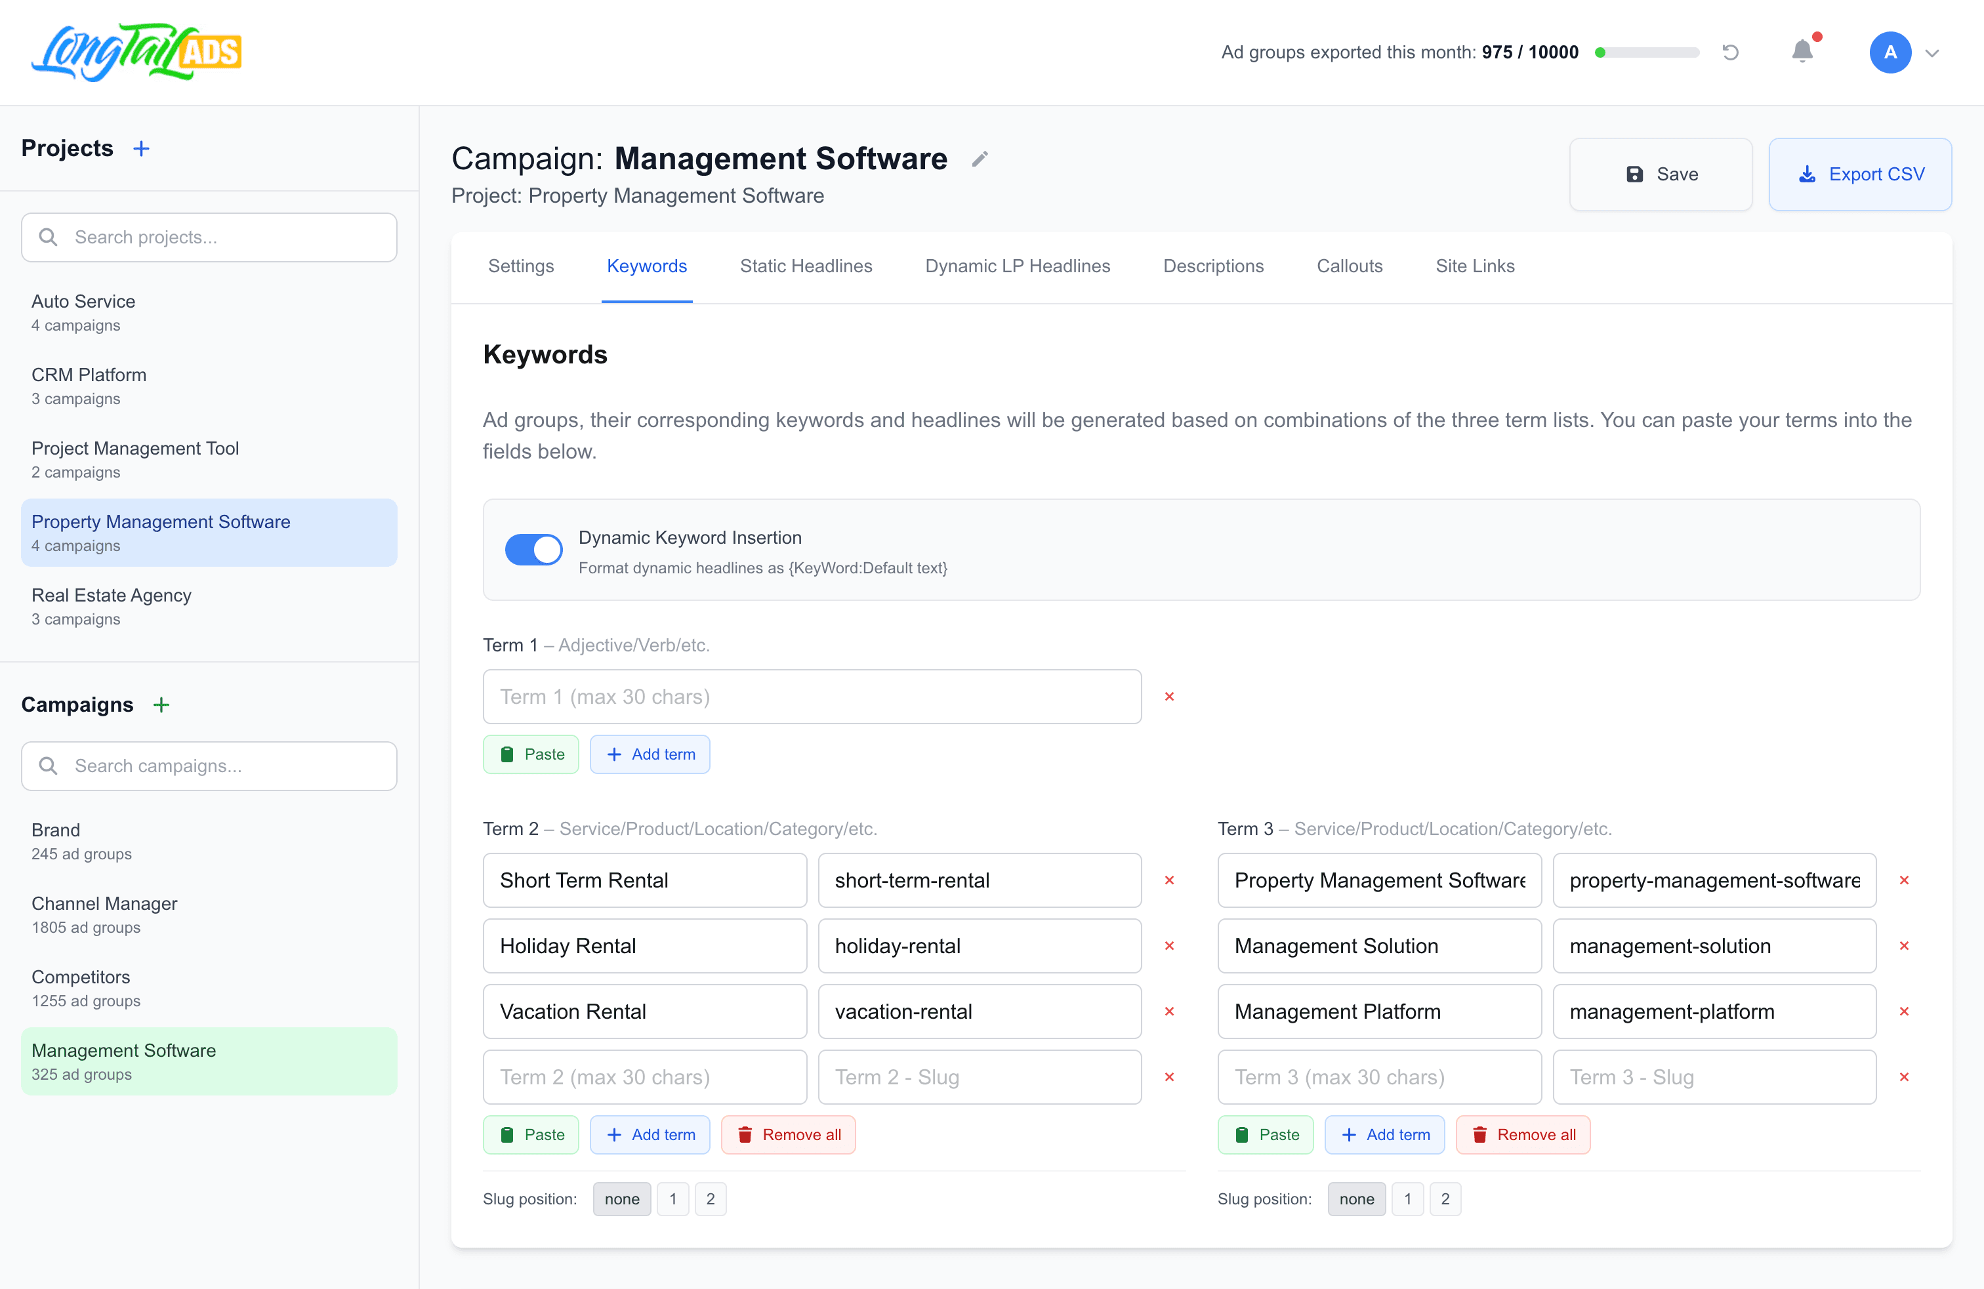Click the add campaign plus icon
Viewport: 1984px width, 1289px height.
point(161,704)
